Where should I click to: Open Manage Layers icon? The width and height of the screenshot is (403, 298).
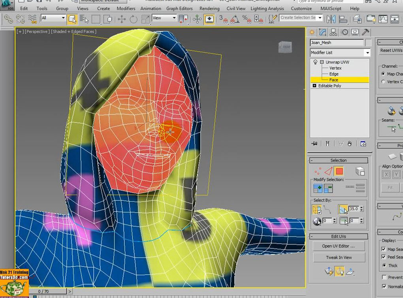click(357, 19)
